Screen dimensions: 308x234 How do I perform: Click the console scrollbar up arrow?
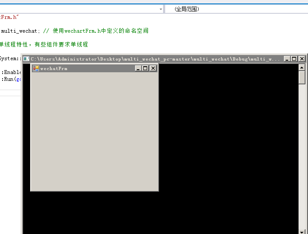tap(302, 68)
